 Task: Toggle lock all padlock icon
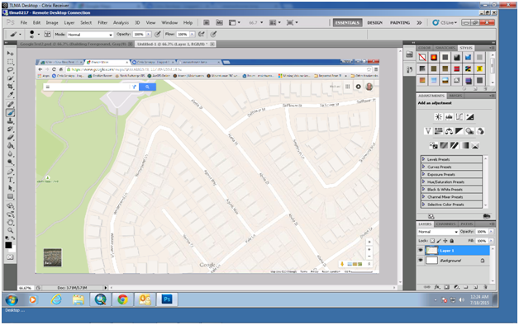point(452,241)
